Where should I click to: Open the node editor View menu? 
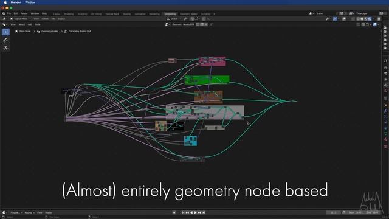tap(13, 24)
